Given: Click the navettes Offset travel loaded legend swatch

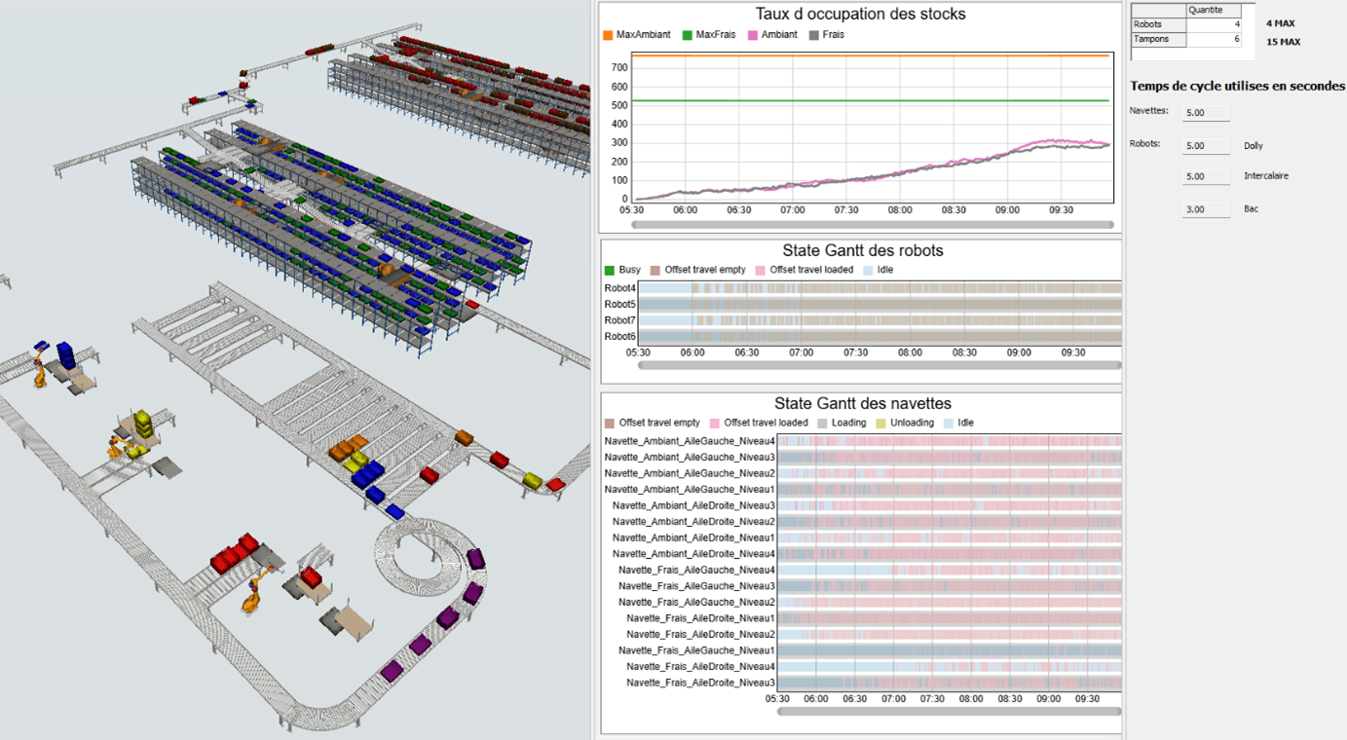Looking at the screenshot, I should click(x=715, y=424).
